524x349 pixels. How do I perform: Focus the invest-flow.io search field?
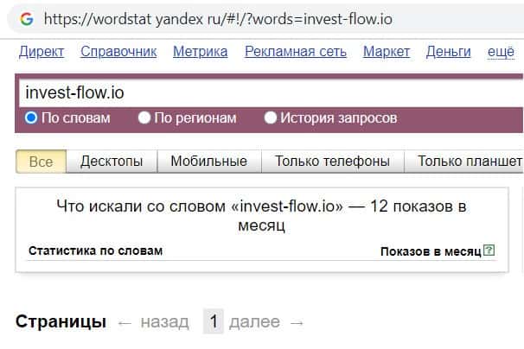pos(271,92)
